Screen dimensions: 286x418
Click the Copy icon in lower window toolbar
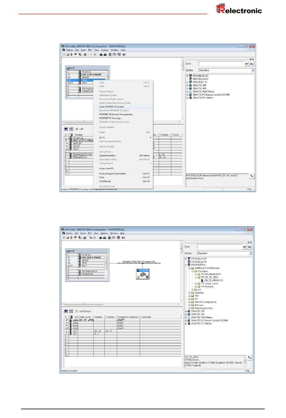(x=91, y=237)
